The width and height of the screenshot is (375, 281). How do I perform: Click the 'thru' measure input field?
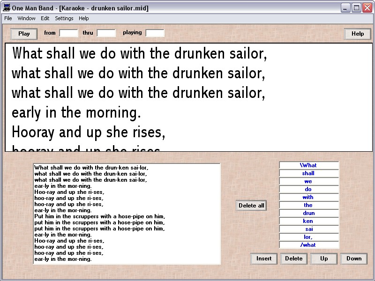(106, 33)
